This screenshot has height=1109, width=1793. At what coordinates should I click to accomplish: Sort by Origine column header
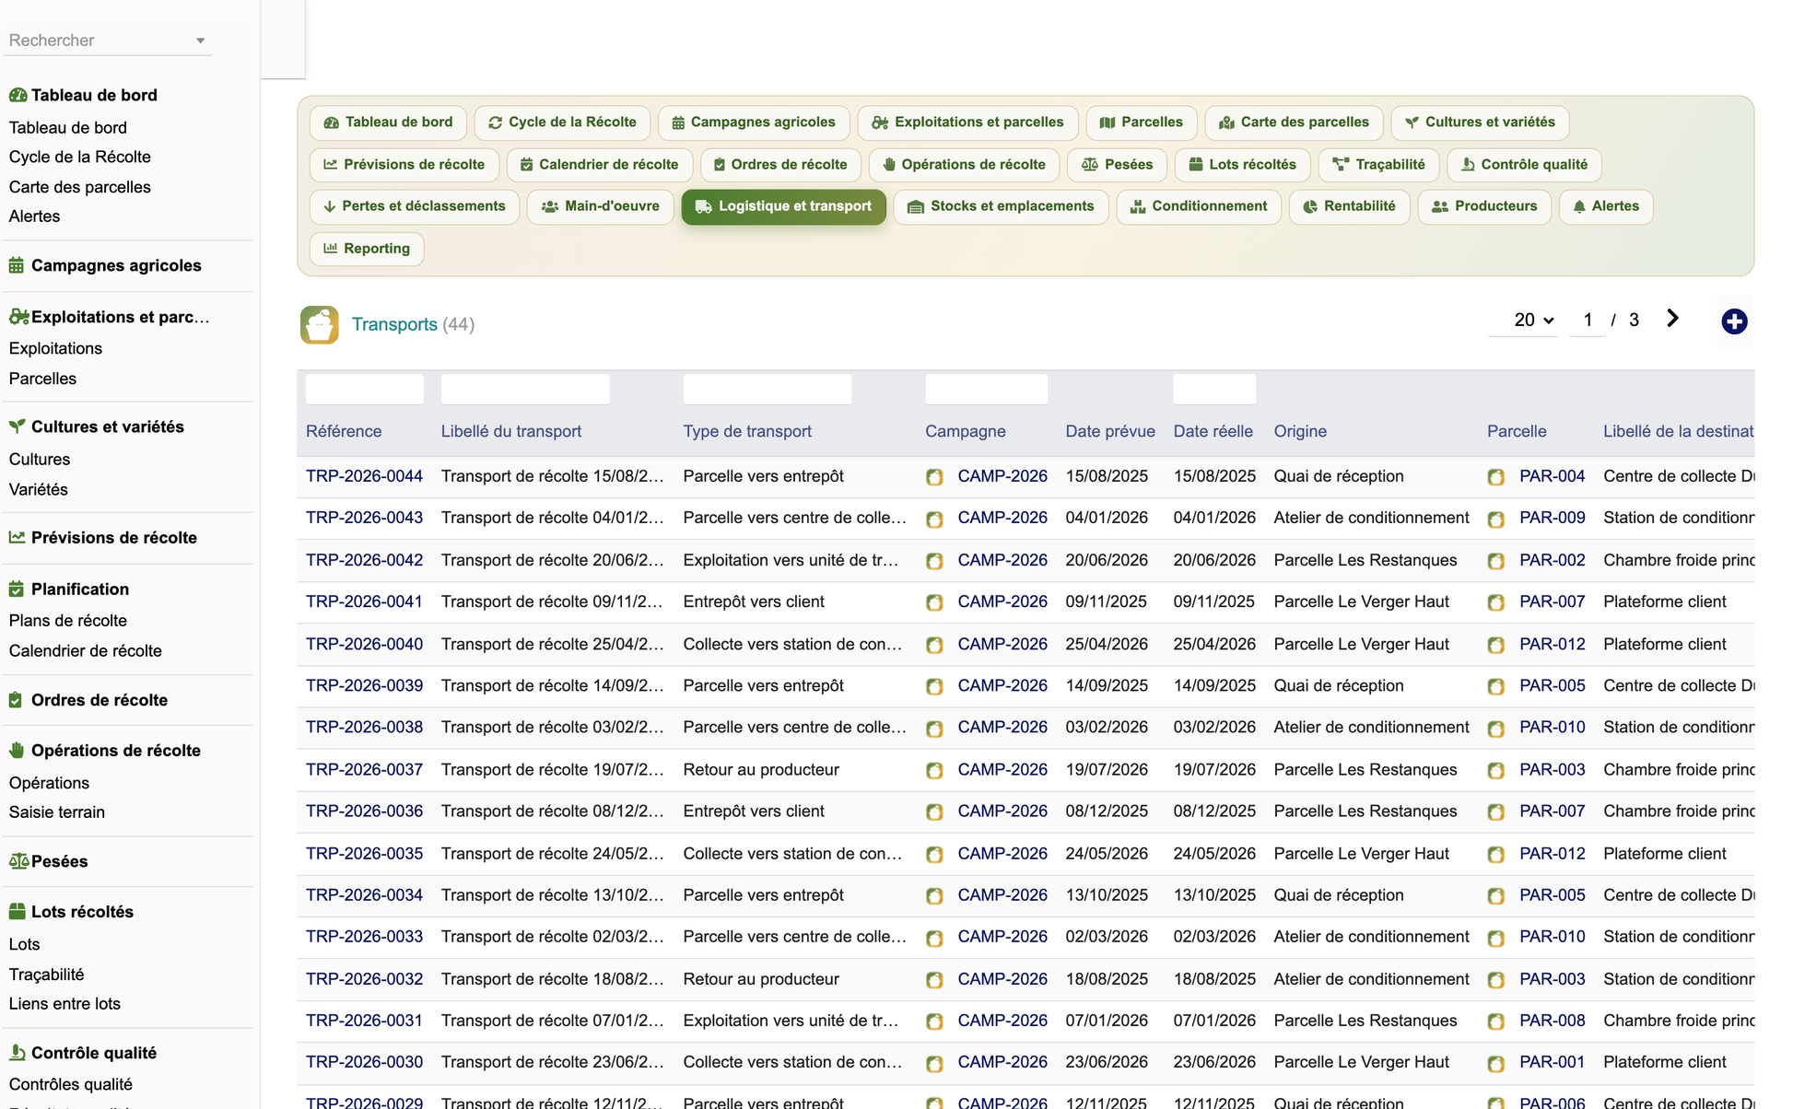click(x=1300, y=431)
